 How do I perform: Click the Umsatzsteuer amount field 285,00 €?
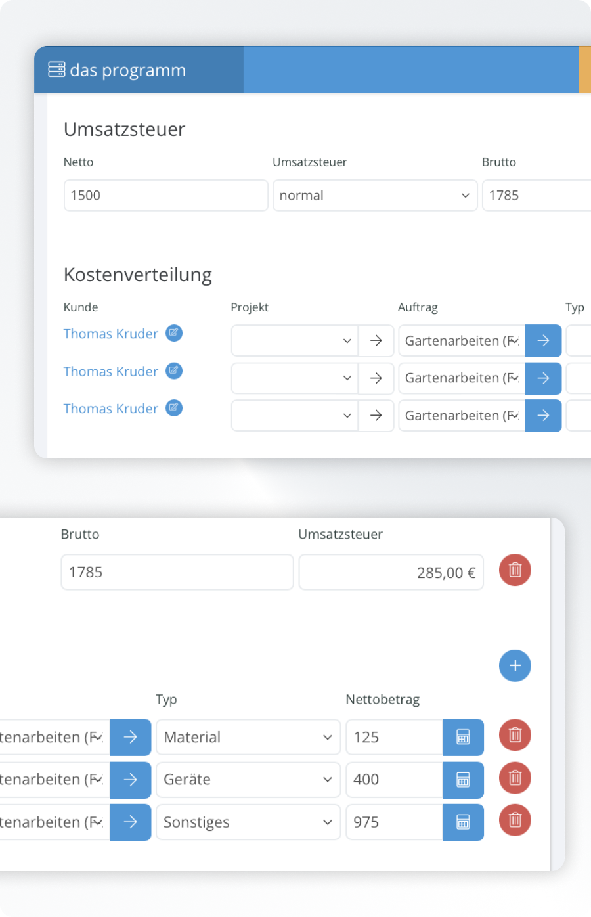tap(391, 572)
